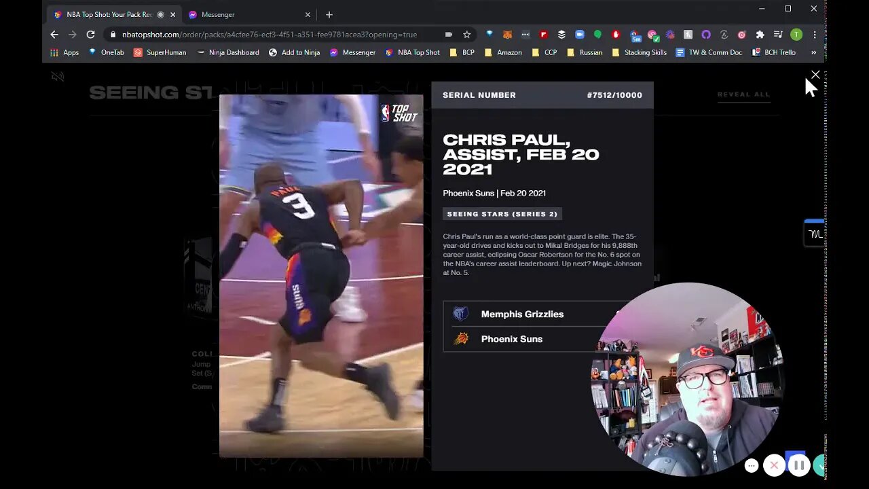
Task: Open the red hand blocker extension
Action: [x=616, y=35]
